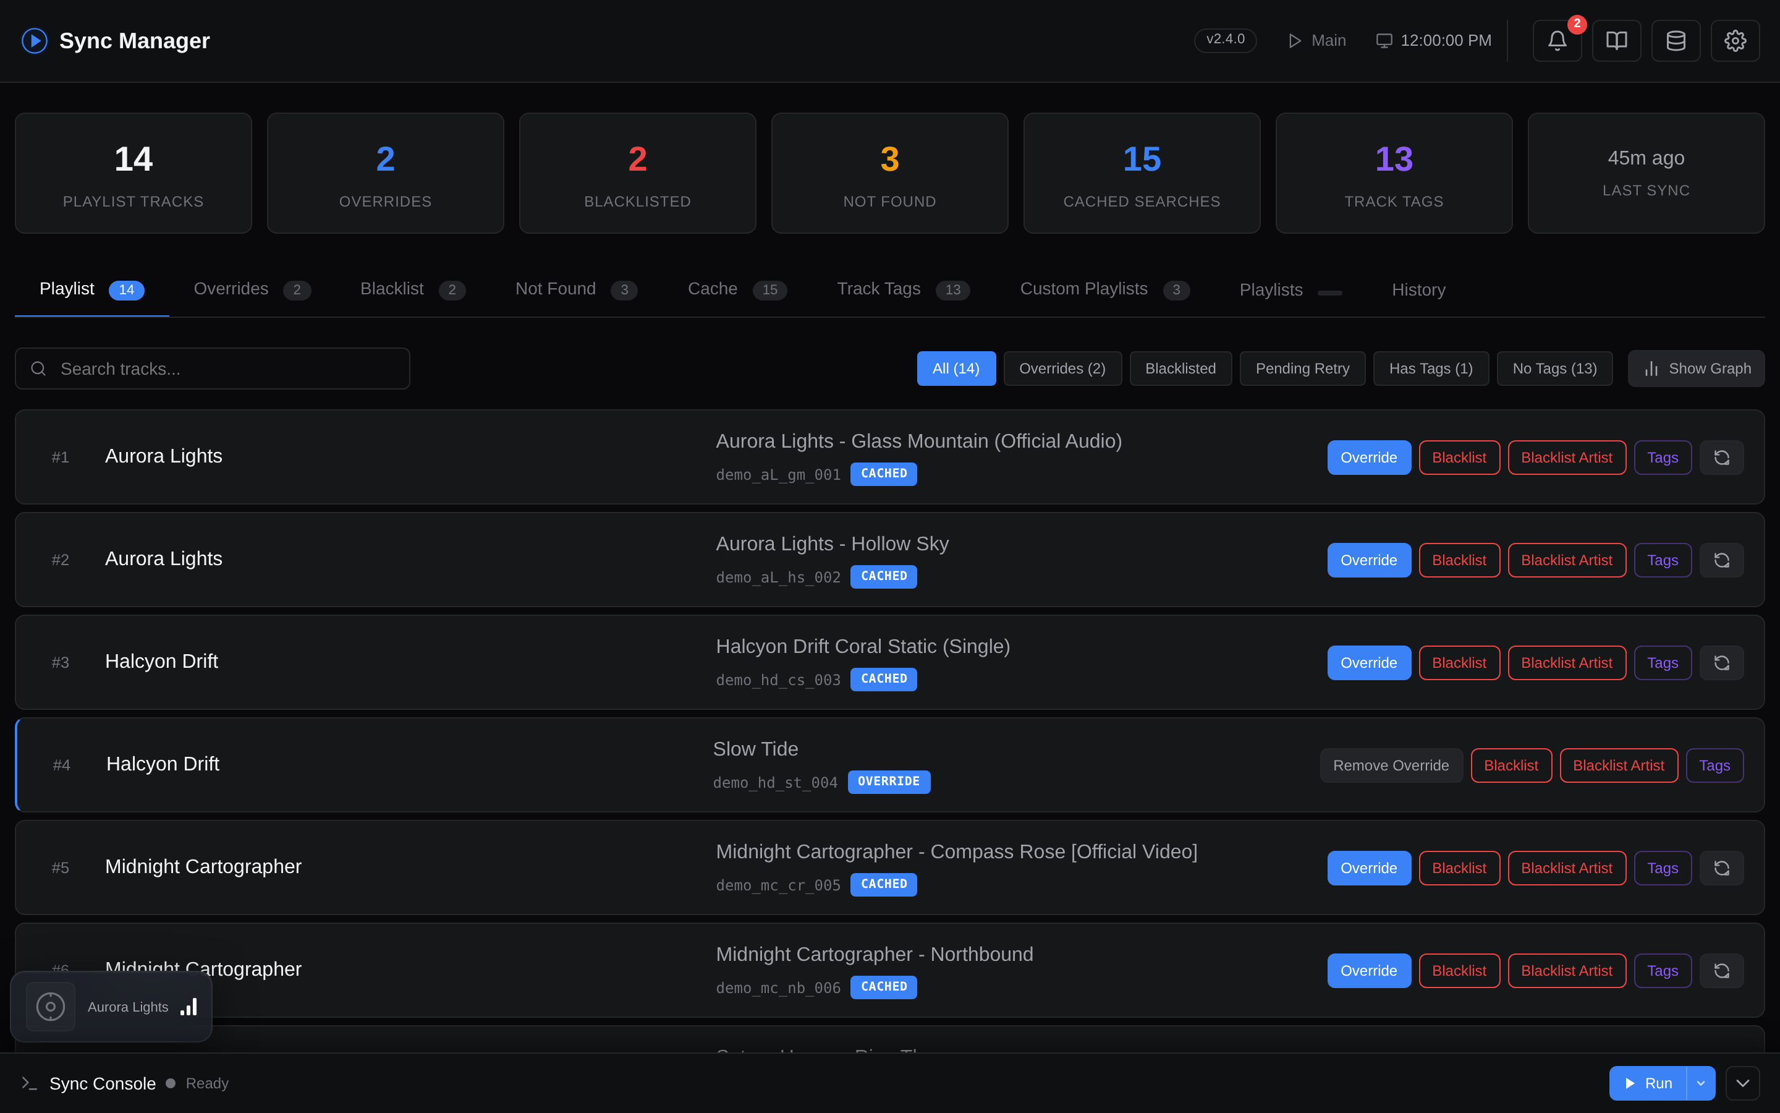Click the Playlist tab

91,289
